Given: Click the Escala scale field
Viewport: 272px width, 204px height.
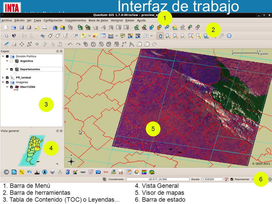Looking at the screenshot, I should tap(212, 179).
